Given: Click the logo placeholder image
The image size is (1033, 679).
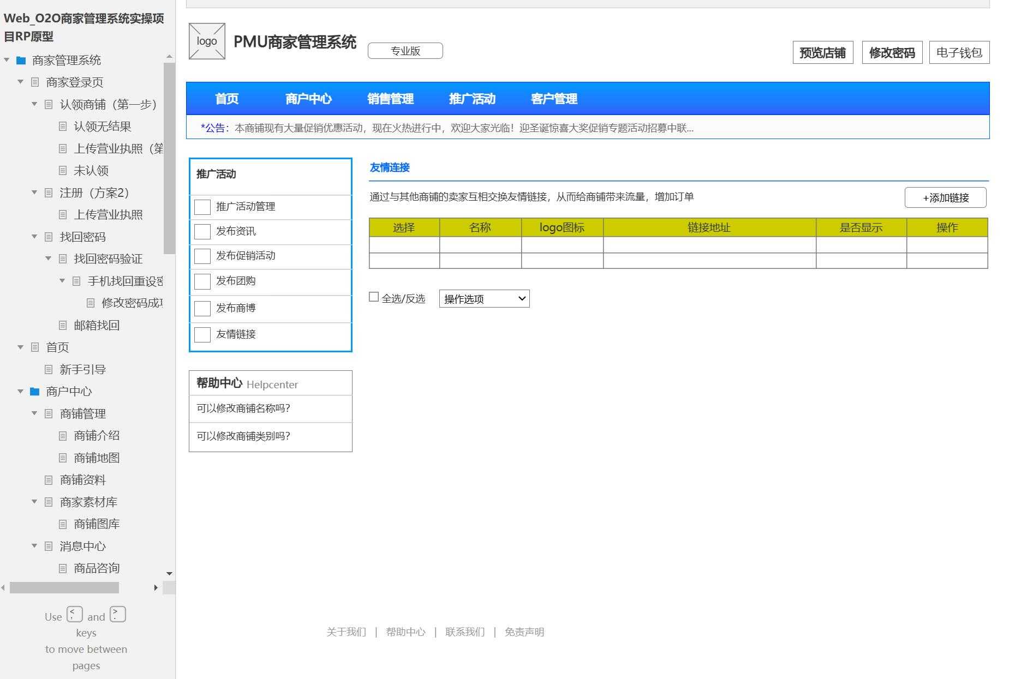Looking at the screenshot, I should (207, 41).
